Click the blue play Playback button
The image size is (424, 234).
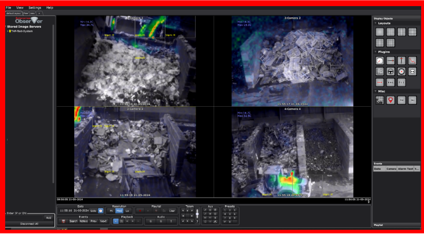click(116, 221)
